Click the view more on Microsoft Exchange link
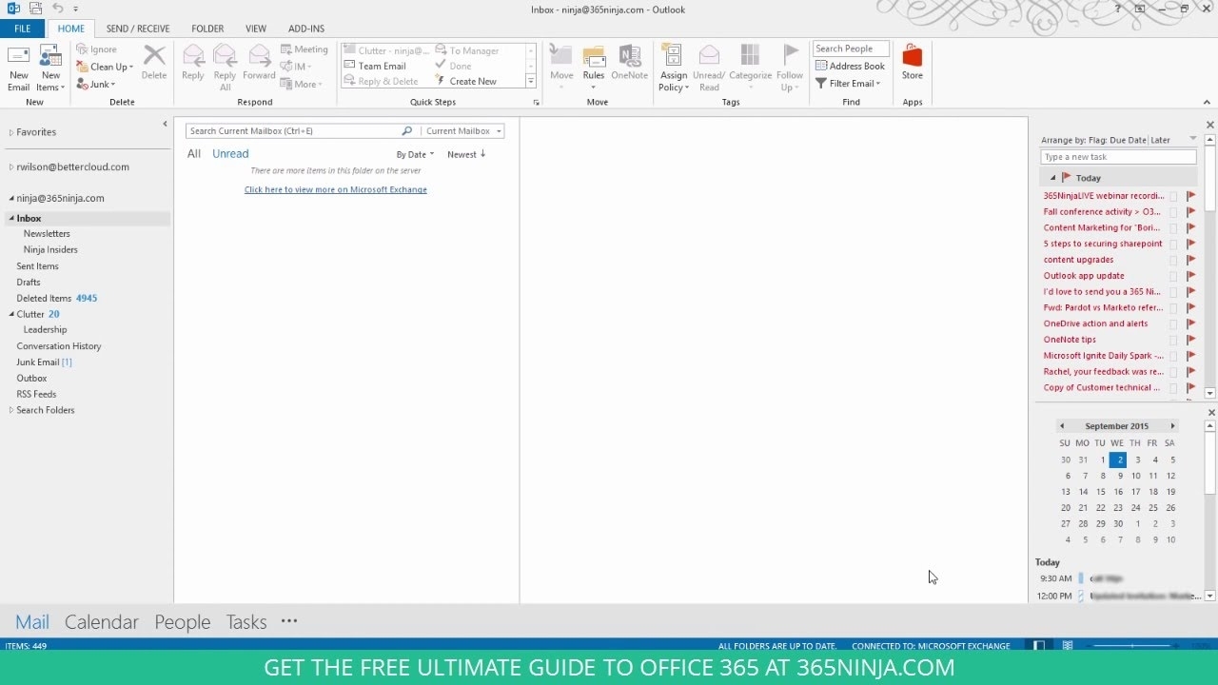Viewport: 1218px width, 685px height. (336, 189)
